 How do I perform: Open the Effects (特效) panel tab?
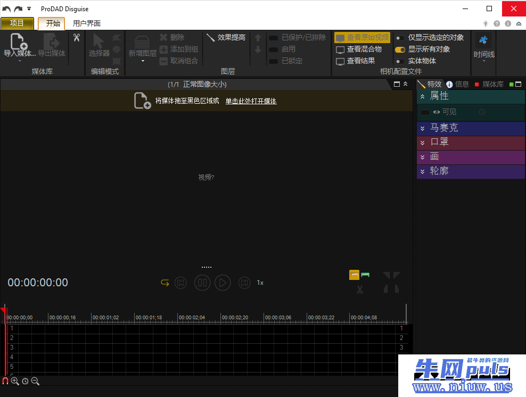click(x=430, y=84)
